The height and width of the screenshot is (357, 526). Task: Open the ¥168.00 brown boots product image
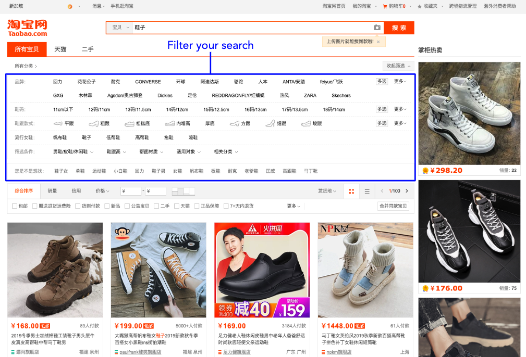click(55, 270)
